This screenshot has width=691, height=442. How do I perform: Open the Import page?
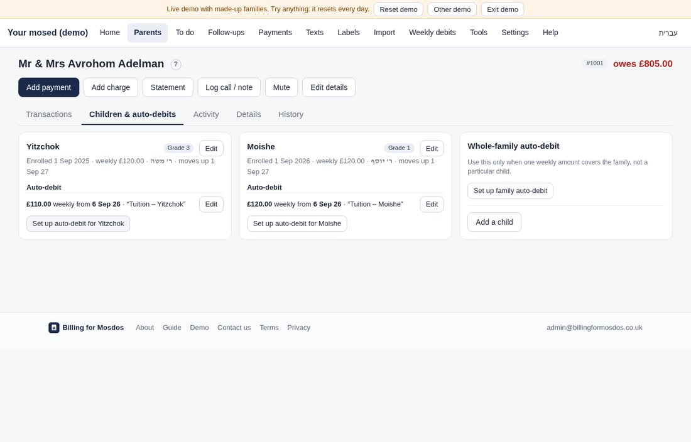click(384, 33)
